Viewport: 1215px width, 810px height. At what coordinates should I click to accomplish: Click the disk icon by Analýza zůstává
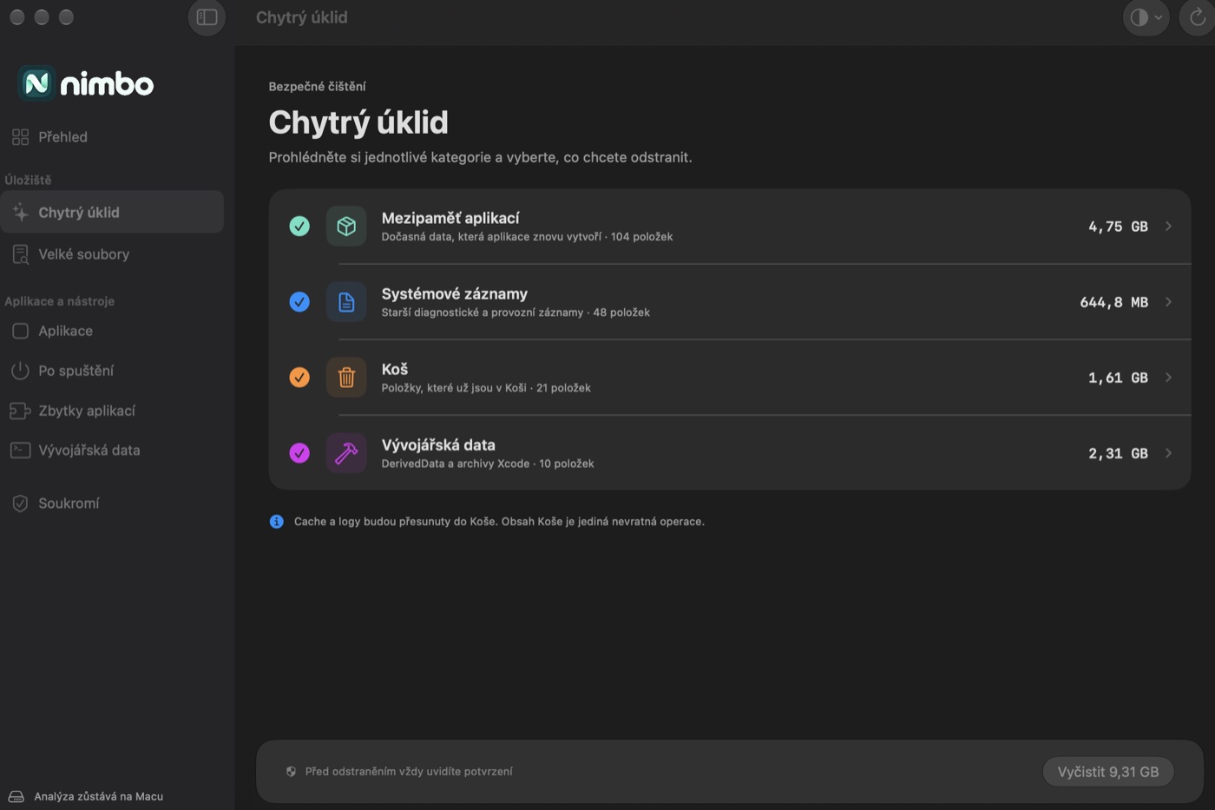tap(16, 796)
